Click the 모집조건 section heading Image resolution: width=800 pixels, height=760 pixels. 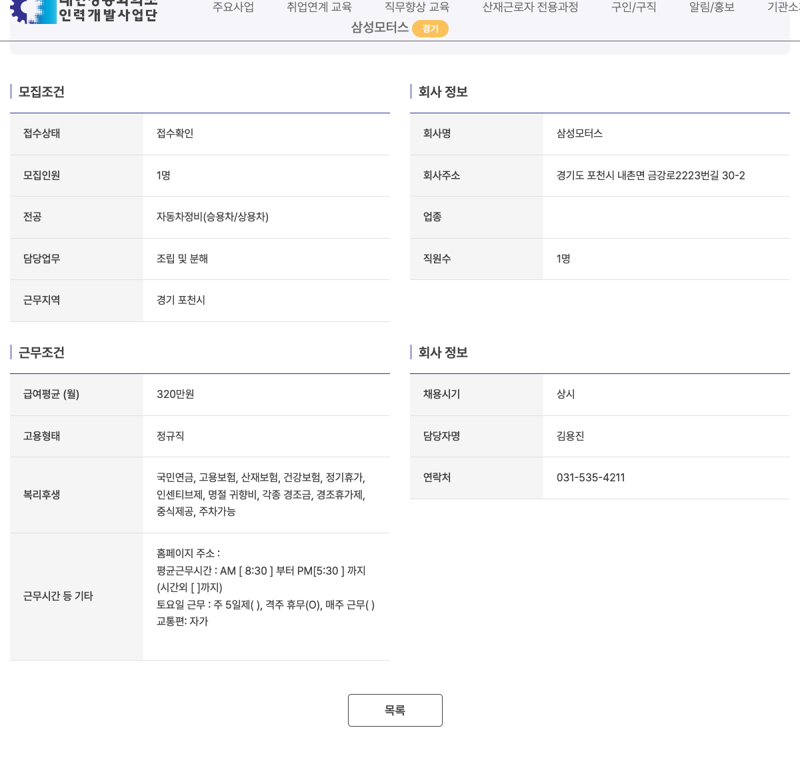pos(41,92)
